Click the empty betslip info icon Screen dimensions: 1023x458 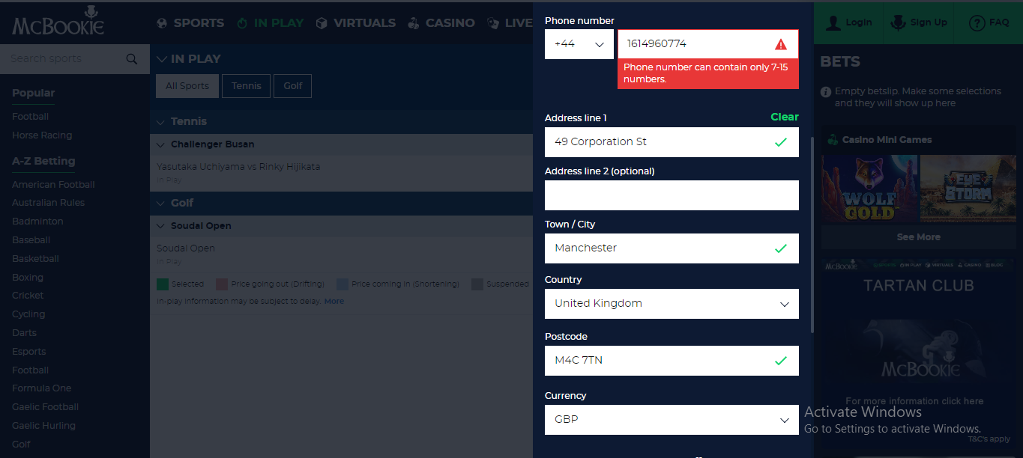pyautogui.click(x=826, y=91)
